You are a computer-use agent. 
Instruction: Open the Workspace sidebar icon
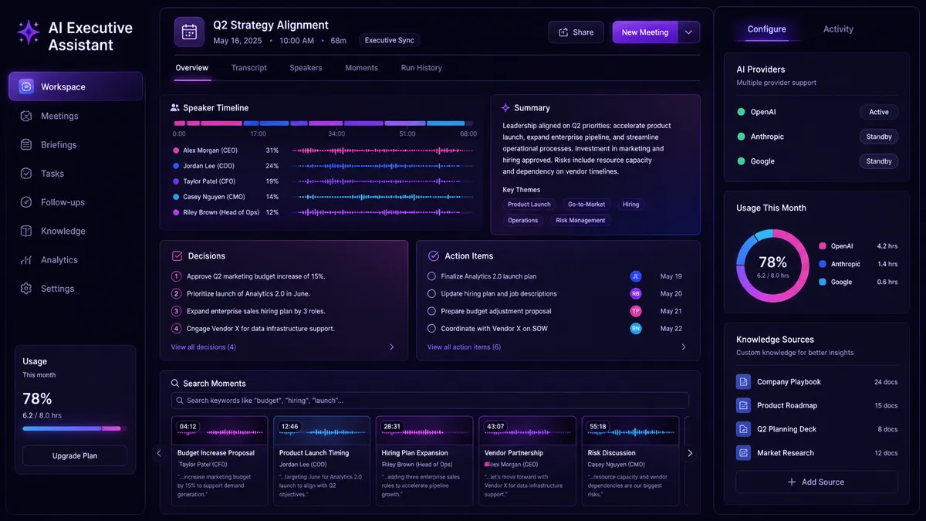point(26,86)
